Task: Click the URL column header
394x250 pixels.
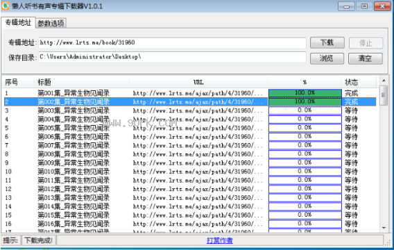Action: pyautogui.click(x=198, y=82)
